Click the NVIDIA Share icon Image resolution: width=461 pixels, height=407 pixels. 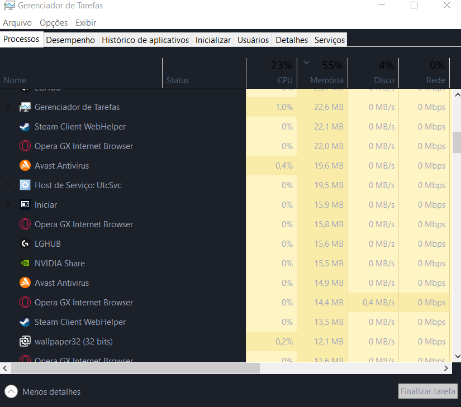pos(25,264)
